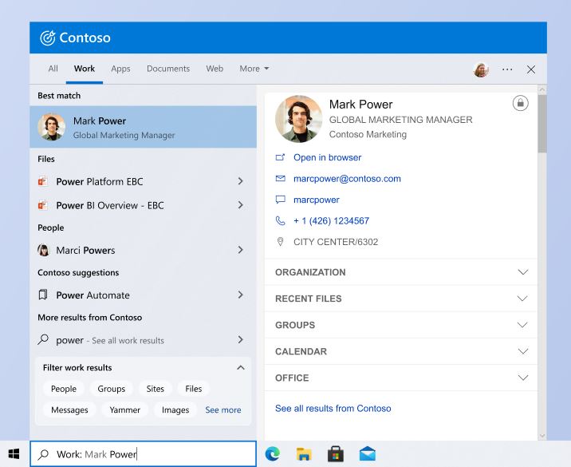The width and height of the screenshot is (571, 467).
Task: Launch Microsoft Store from the taskbar
Action: pyautogui.click(x=336, y=454)
